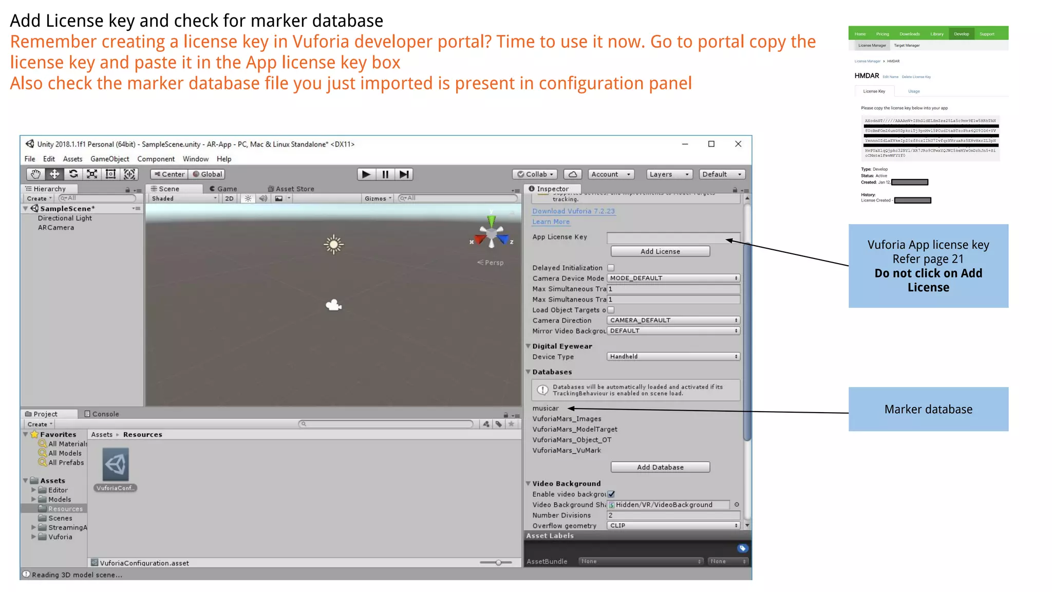
Task: Click the search by label icon
Action: (498, 424)
